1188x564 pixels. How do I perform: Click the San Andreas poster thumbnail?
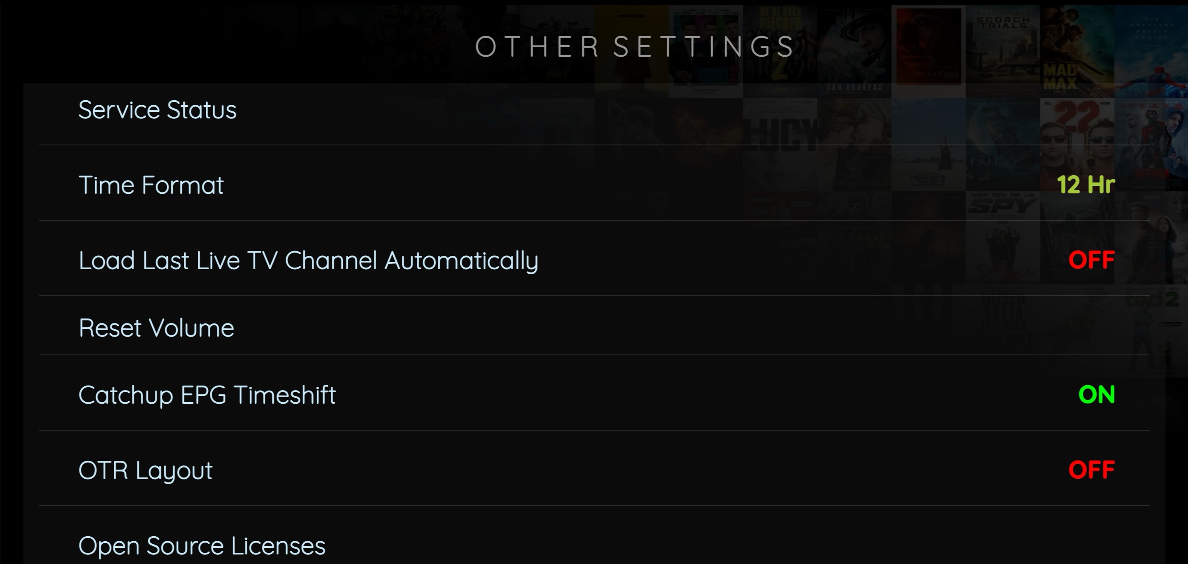[854, 51]
